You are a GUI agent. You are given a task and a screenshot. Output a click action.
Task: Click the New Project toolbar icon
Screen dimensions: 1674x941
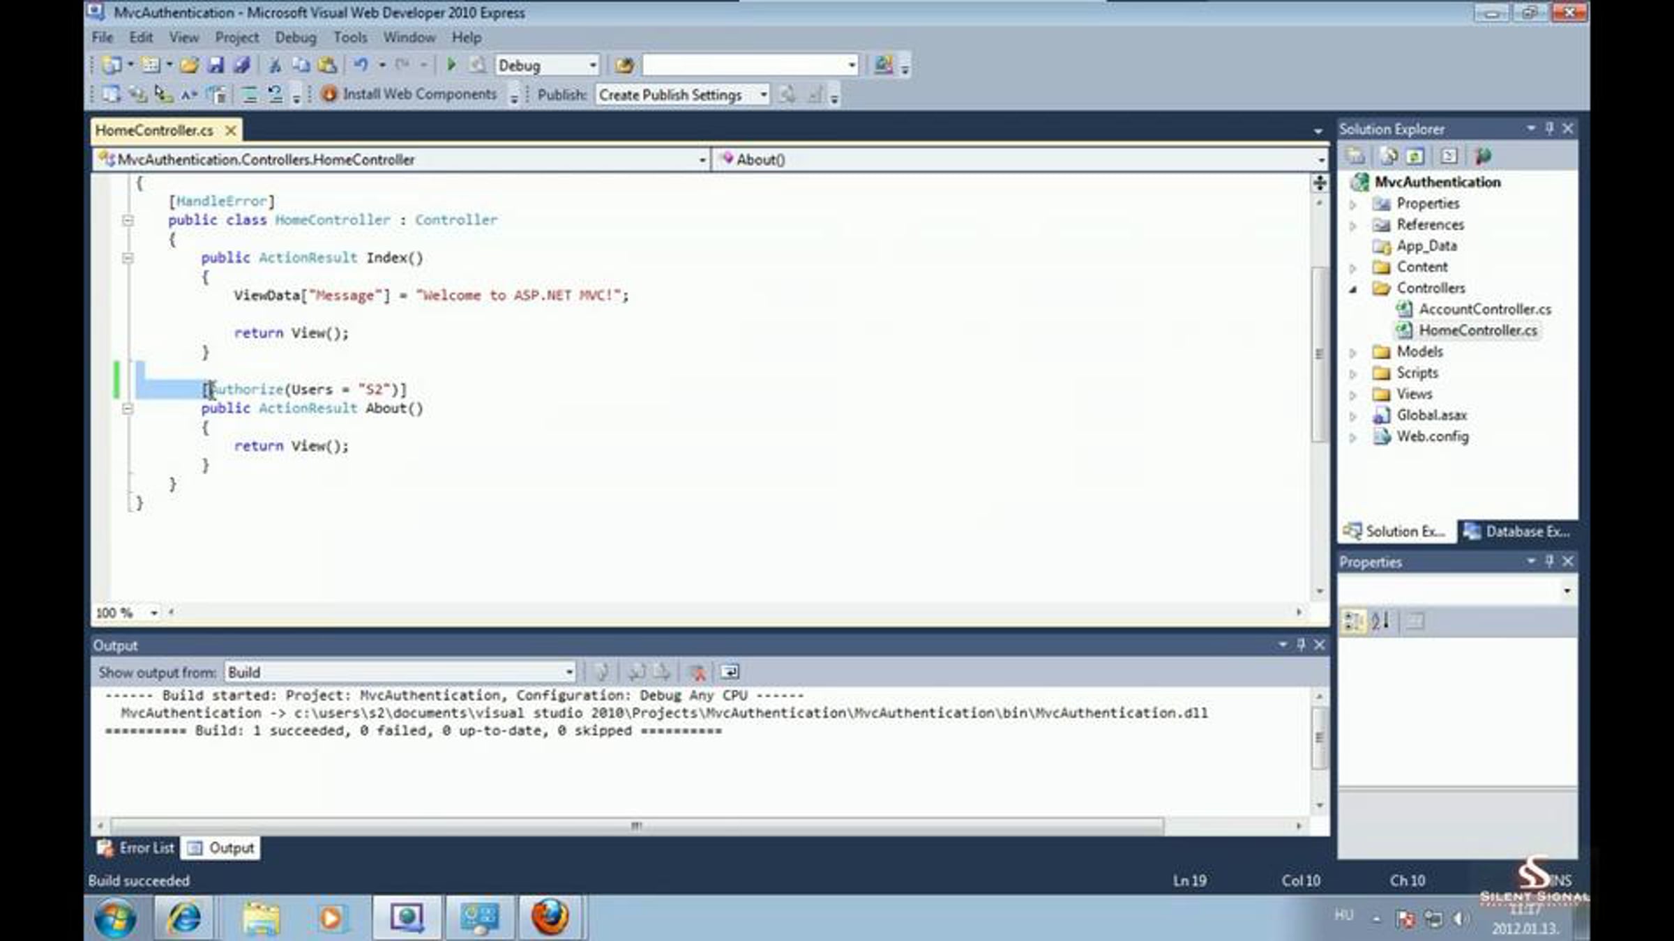112,66
